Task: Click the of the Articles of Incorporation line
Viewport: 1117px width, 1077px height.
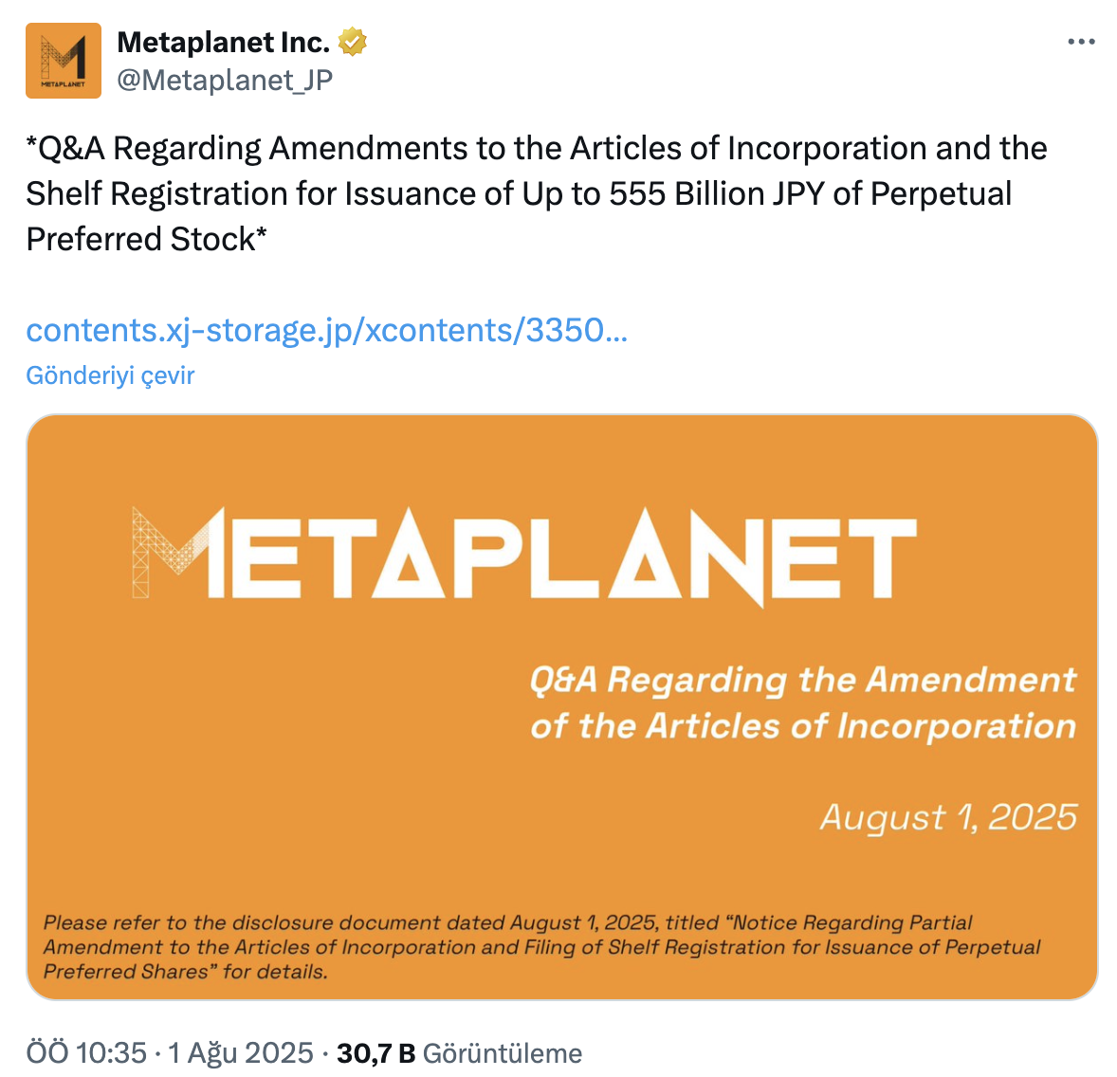Action: (803, 726)
